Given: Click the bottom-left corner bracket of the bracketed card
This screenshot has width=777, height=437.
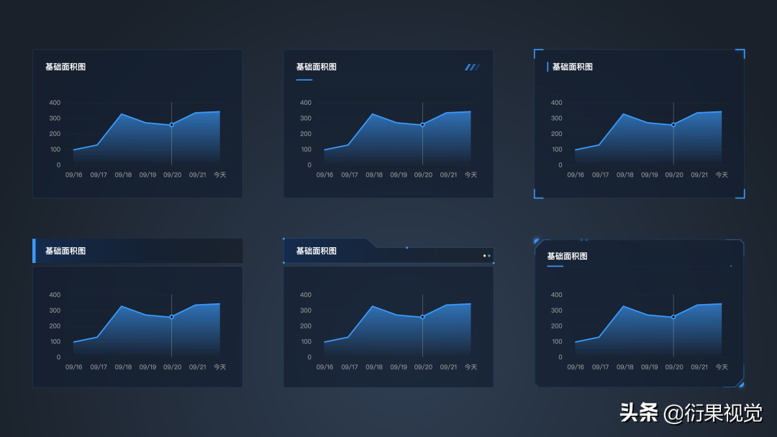Looking at the screenshot, I should 538,194.
